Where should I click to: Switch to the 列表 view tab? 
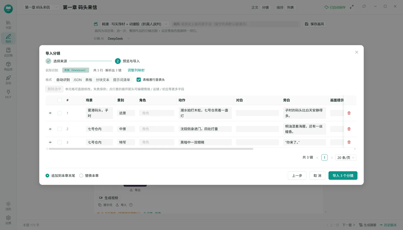[x=290, y=7]
